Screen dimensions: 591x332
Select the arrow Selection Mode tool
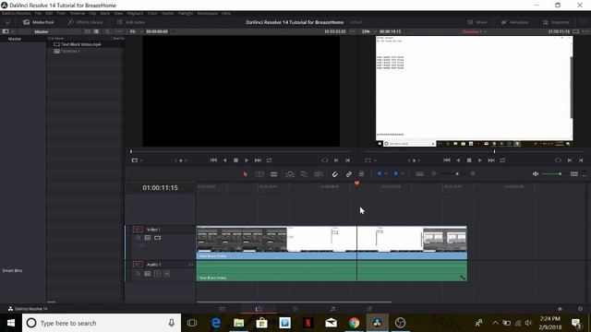246,174
